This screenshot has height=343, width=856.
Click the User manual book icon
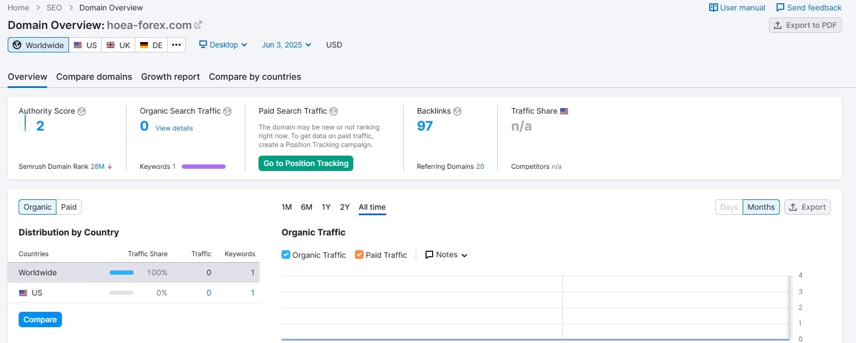tap(713, 8)
